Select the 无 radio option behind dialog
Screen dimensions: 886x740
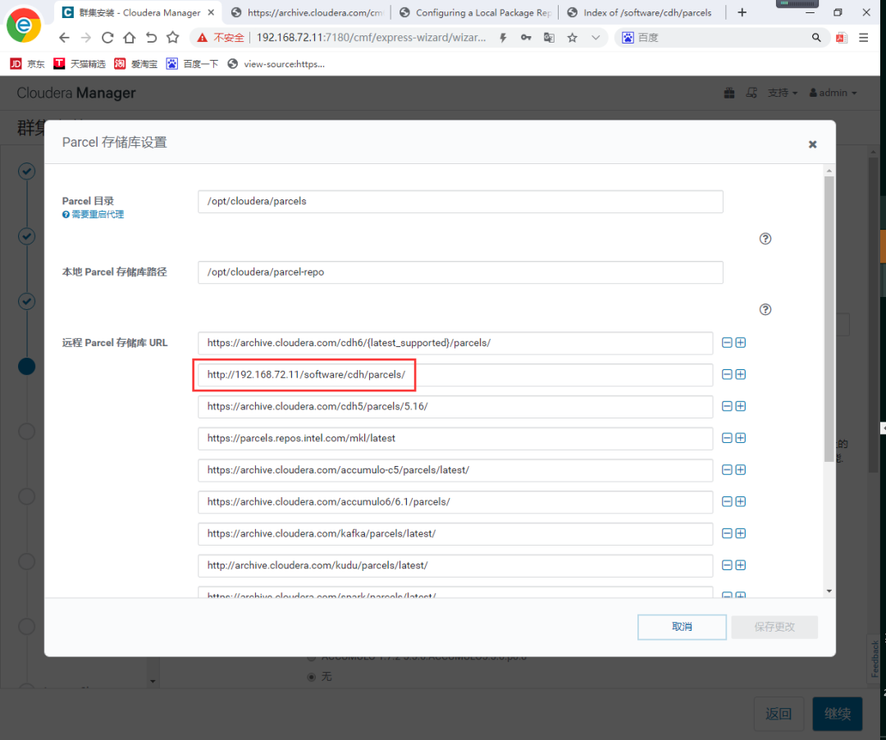312,677
